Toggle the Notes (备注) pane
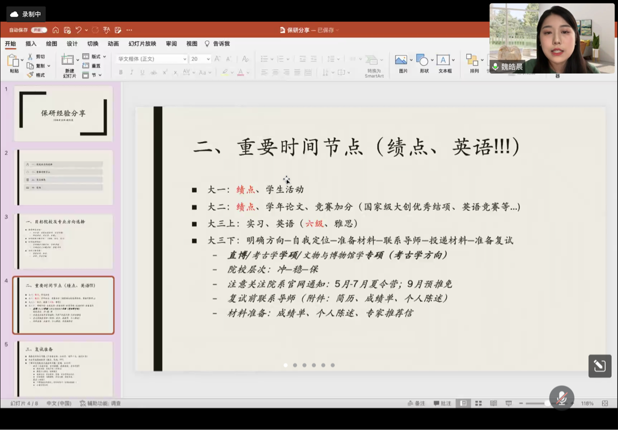 point(416,403)
